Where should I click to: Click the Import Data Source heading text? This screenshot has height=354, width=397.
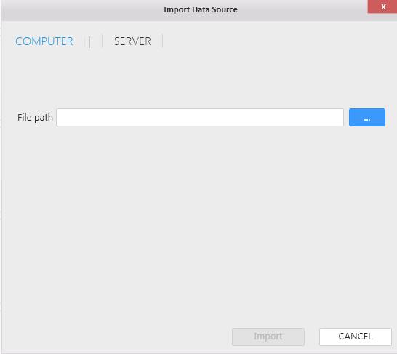pyautogui.click(x=200, y=9)
